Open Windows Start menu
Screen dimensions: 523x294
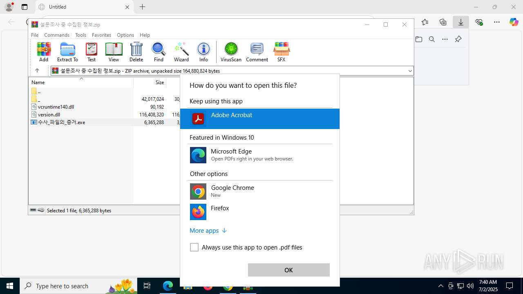pyautogui.click(x=10, y=286)
